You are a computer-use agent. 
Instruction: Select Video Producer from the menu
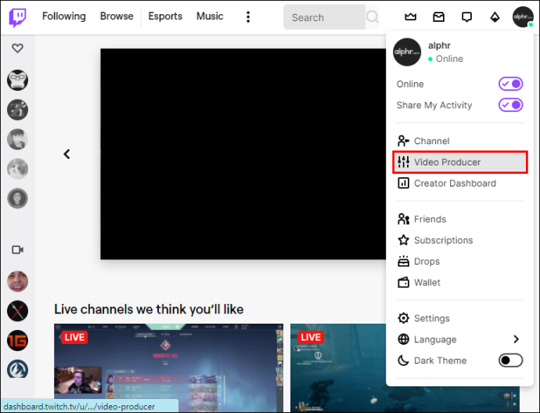tap(460, 162)
